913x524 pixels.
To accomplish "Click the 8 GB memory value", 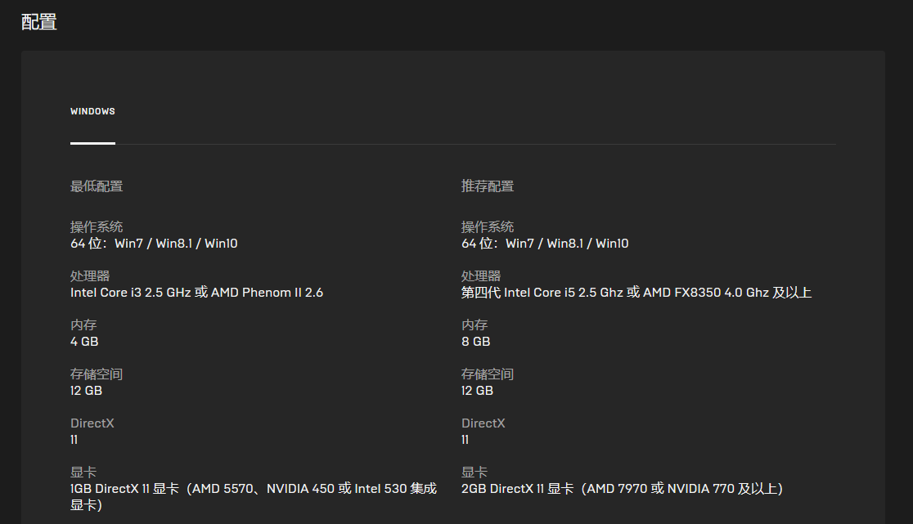I will click(x=475, y=342).
